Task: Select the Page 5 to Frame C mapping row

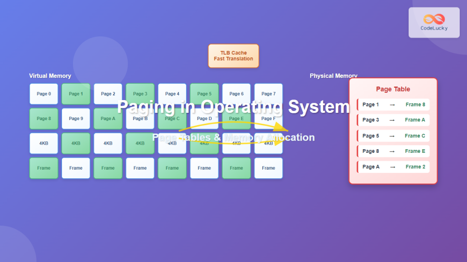Action: pyautogui.click(x=393, y=136)
